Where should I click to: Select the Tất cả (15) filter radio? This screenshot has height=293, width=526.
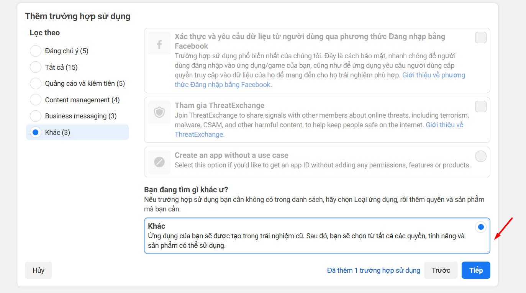point(36,67)
